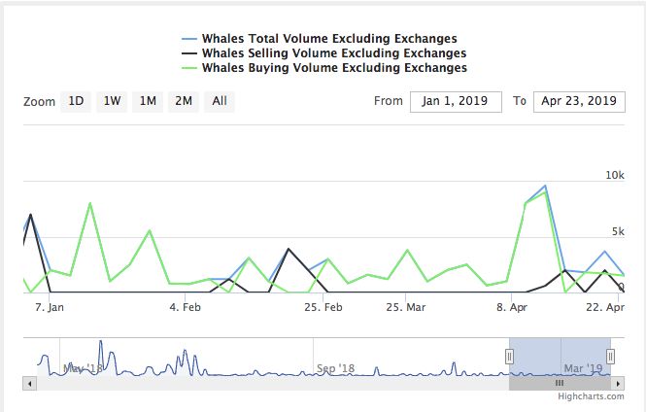Set zoom range to 1D

pyautogui.click(x=75, y=101)
